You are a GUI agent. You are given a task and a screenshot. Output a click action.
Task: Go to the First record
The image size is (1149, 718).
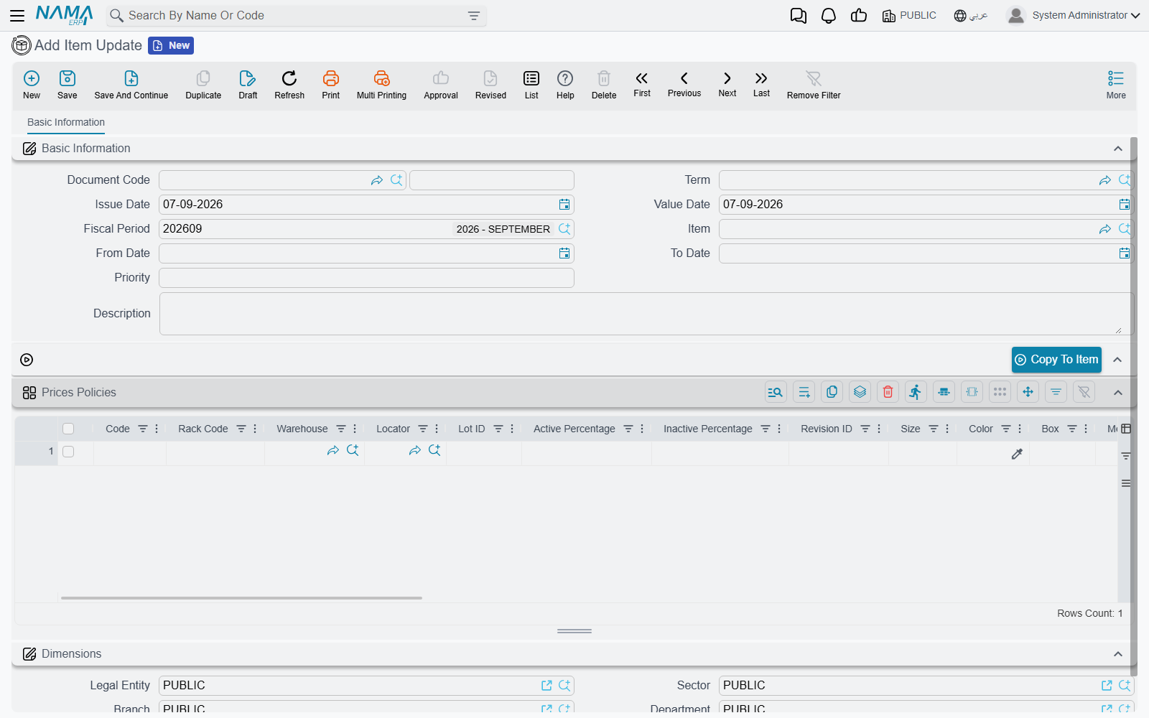pos(642,83)
